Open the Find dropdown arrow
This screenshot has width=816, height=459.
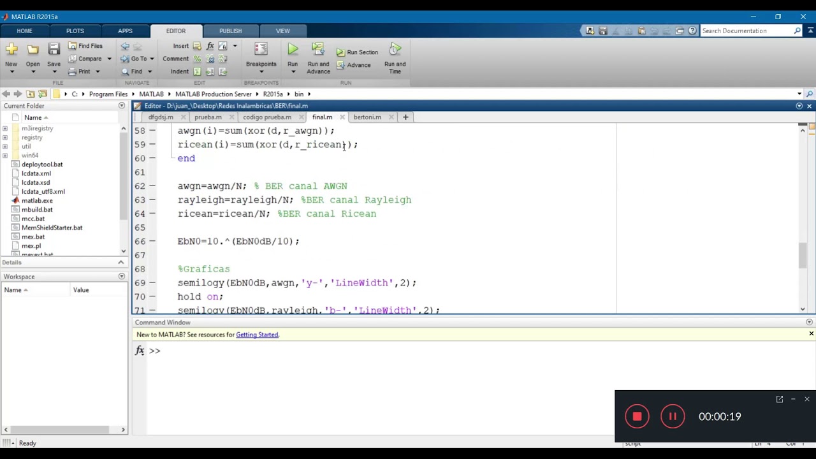pos(149,71)
